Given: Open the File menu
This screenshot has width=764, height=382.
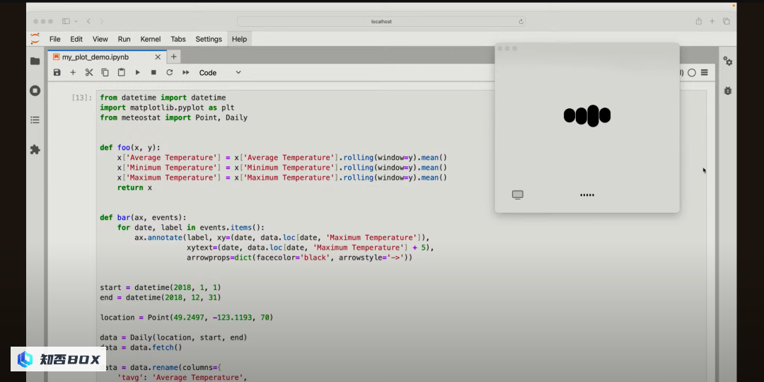Looking at the screenshot, I should click(x=55, y=39).
